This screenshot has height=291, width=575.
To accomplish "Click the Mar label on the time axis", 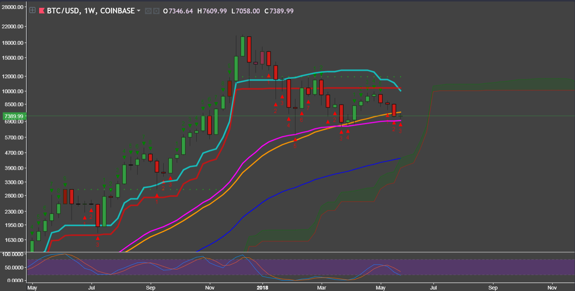I will pyautogui.click(x=322, y=288).
